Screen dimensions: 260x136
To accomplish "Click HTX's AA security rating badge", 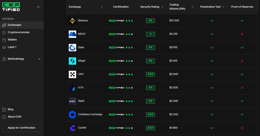I will point(150,88).
